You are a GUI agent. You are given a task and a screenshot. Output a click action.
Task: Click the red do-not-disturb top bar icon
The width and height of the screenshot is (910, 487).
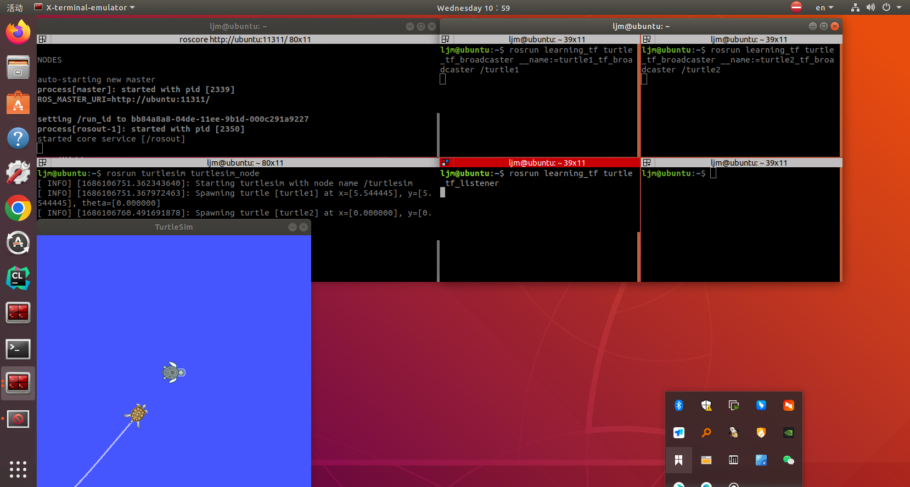796,7
